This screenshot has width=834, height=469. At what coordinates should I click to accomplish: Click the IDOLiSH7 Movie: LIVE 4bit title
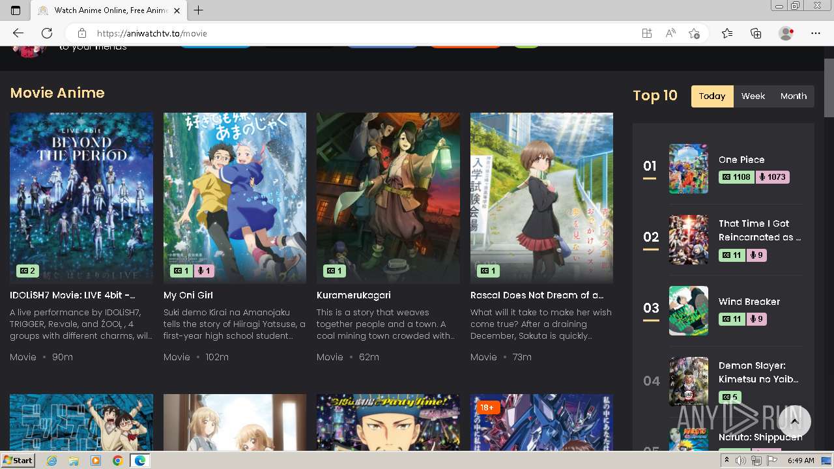(x=73, y=295)
